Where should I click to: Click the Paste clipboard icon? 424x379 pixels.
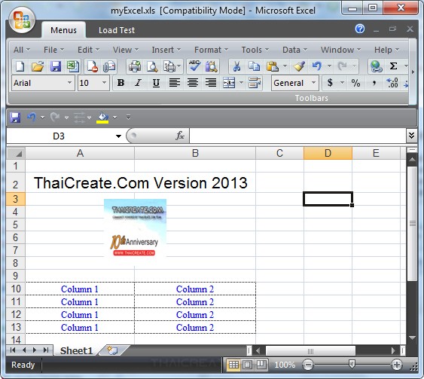tap(273, 66)
